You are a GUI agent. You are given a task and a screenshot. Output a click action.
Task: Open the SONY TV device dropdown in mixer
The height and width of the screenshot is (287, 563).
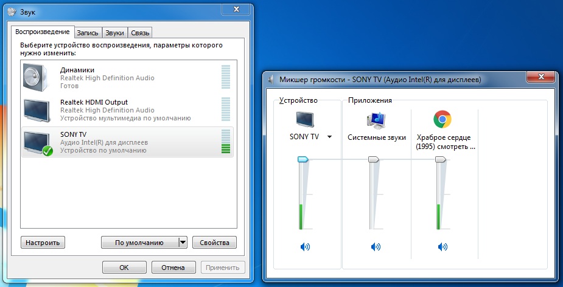[x=330, y=137]
